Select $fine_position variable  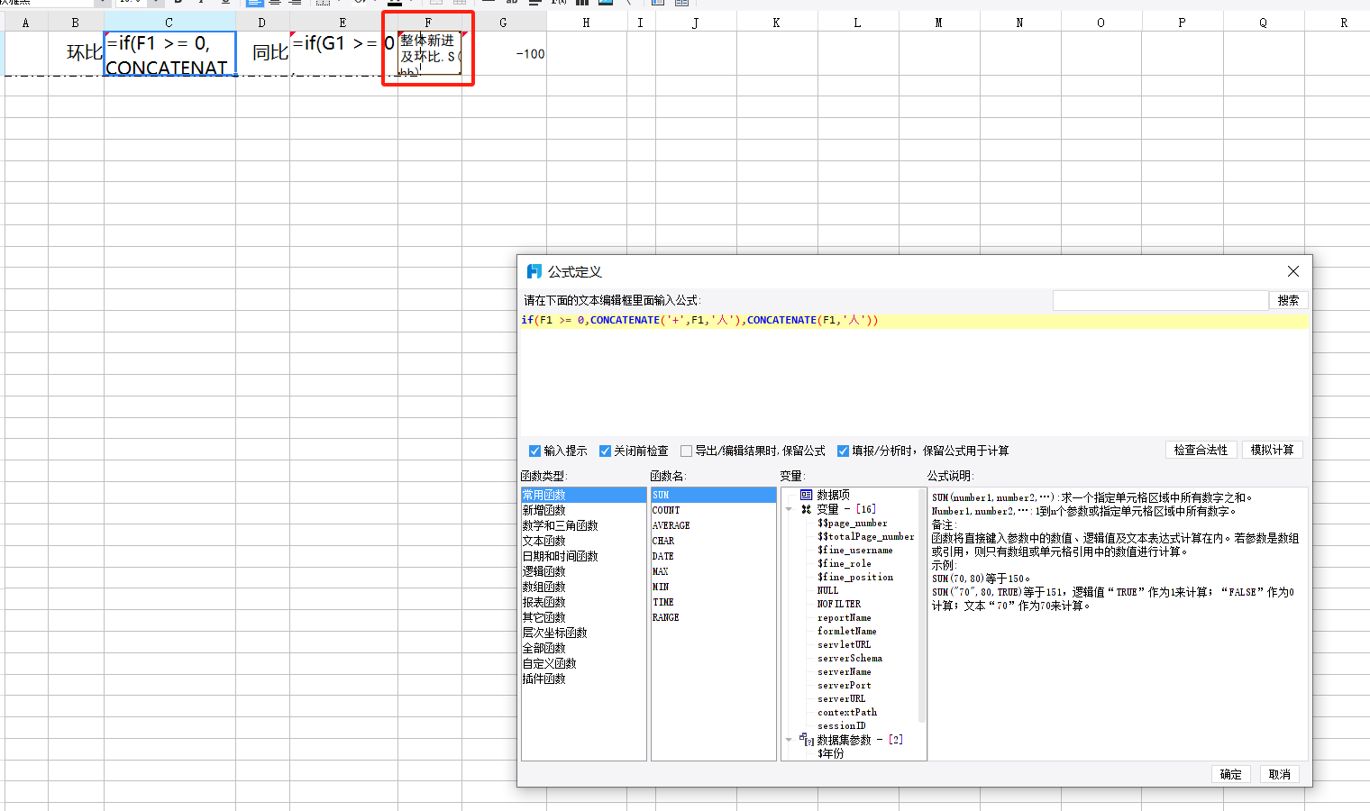click(x=855, y=577)
